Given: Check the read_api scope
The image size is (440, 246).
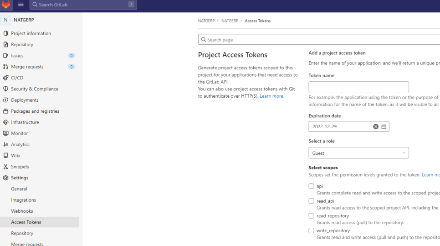Looking at the screenshot, I should point(311,201).
